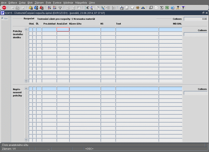Open help with question mark and books icon
The image size is (209, 152).
[178, 8]
